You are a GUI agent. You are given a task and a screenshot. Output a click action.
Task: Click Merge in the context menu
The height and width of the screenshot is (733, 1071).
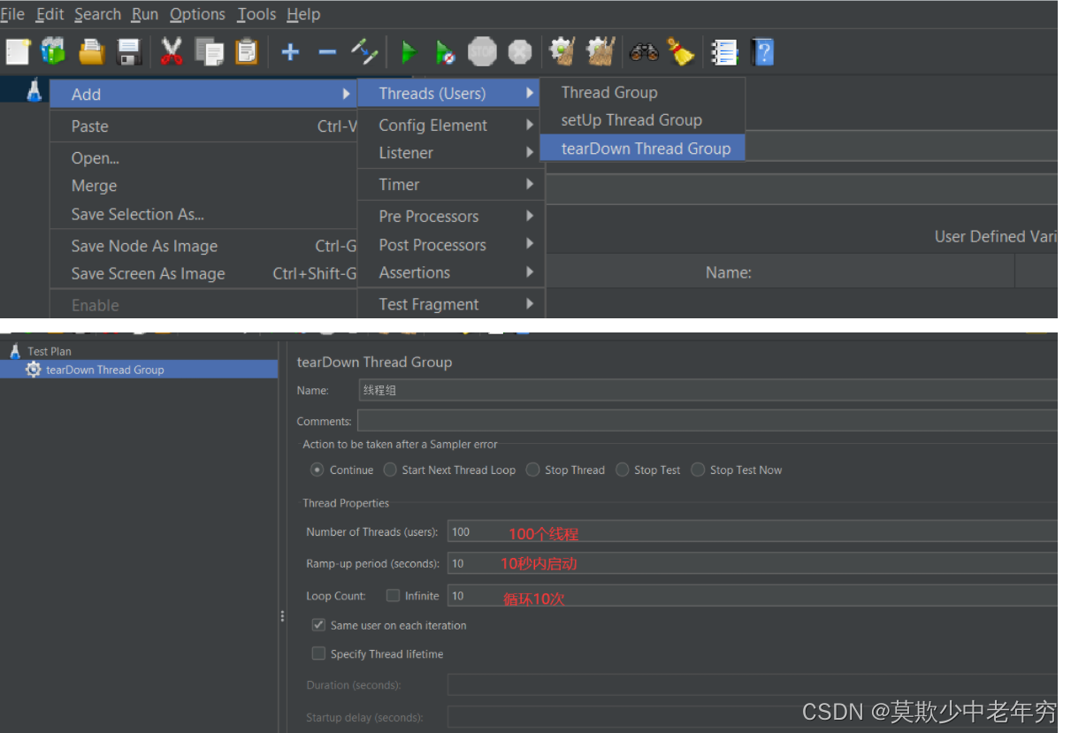tap(203, 186)
